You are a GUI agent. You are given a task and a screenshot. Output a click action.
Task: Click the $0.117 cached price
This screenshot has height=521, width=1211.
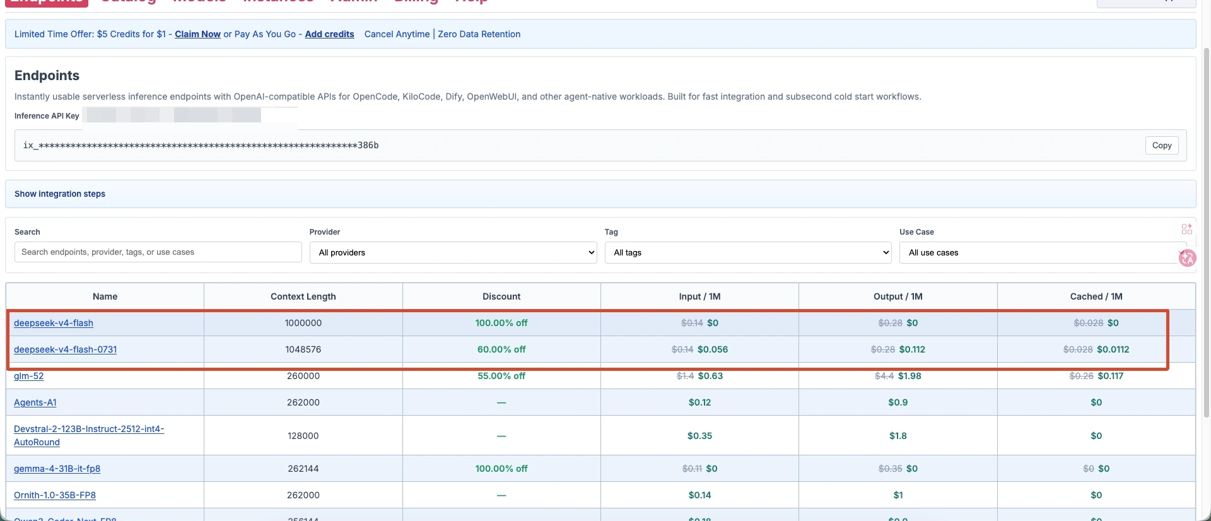(1110, 376)
